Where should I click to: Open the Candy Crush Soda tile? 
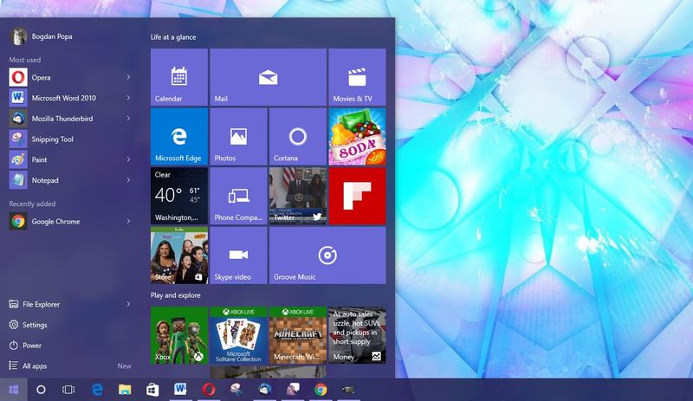(357, 137)
